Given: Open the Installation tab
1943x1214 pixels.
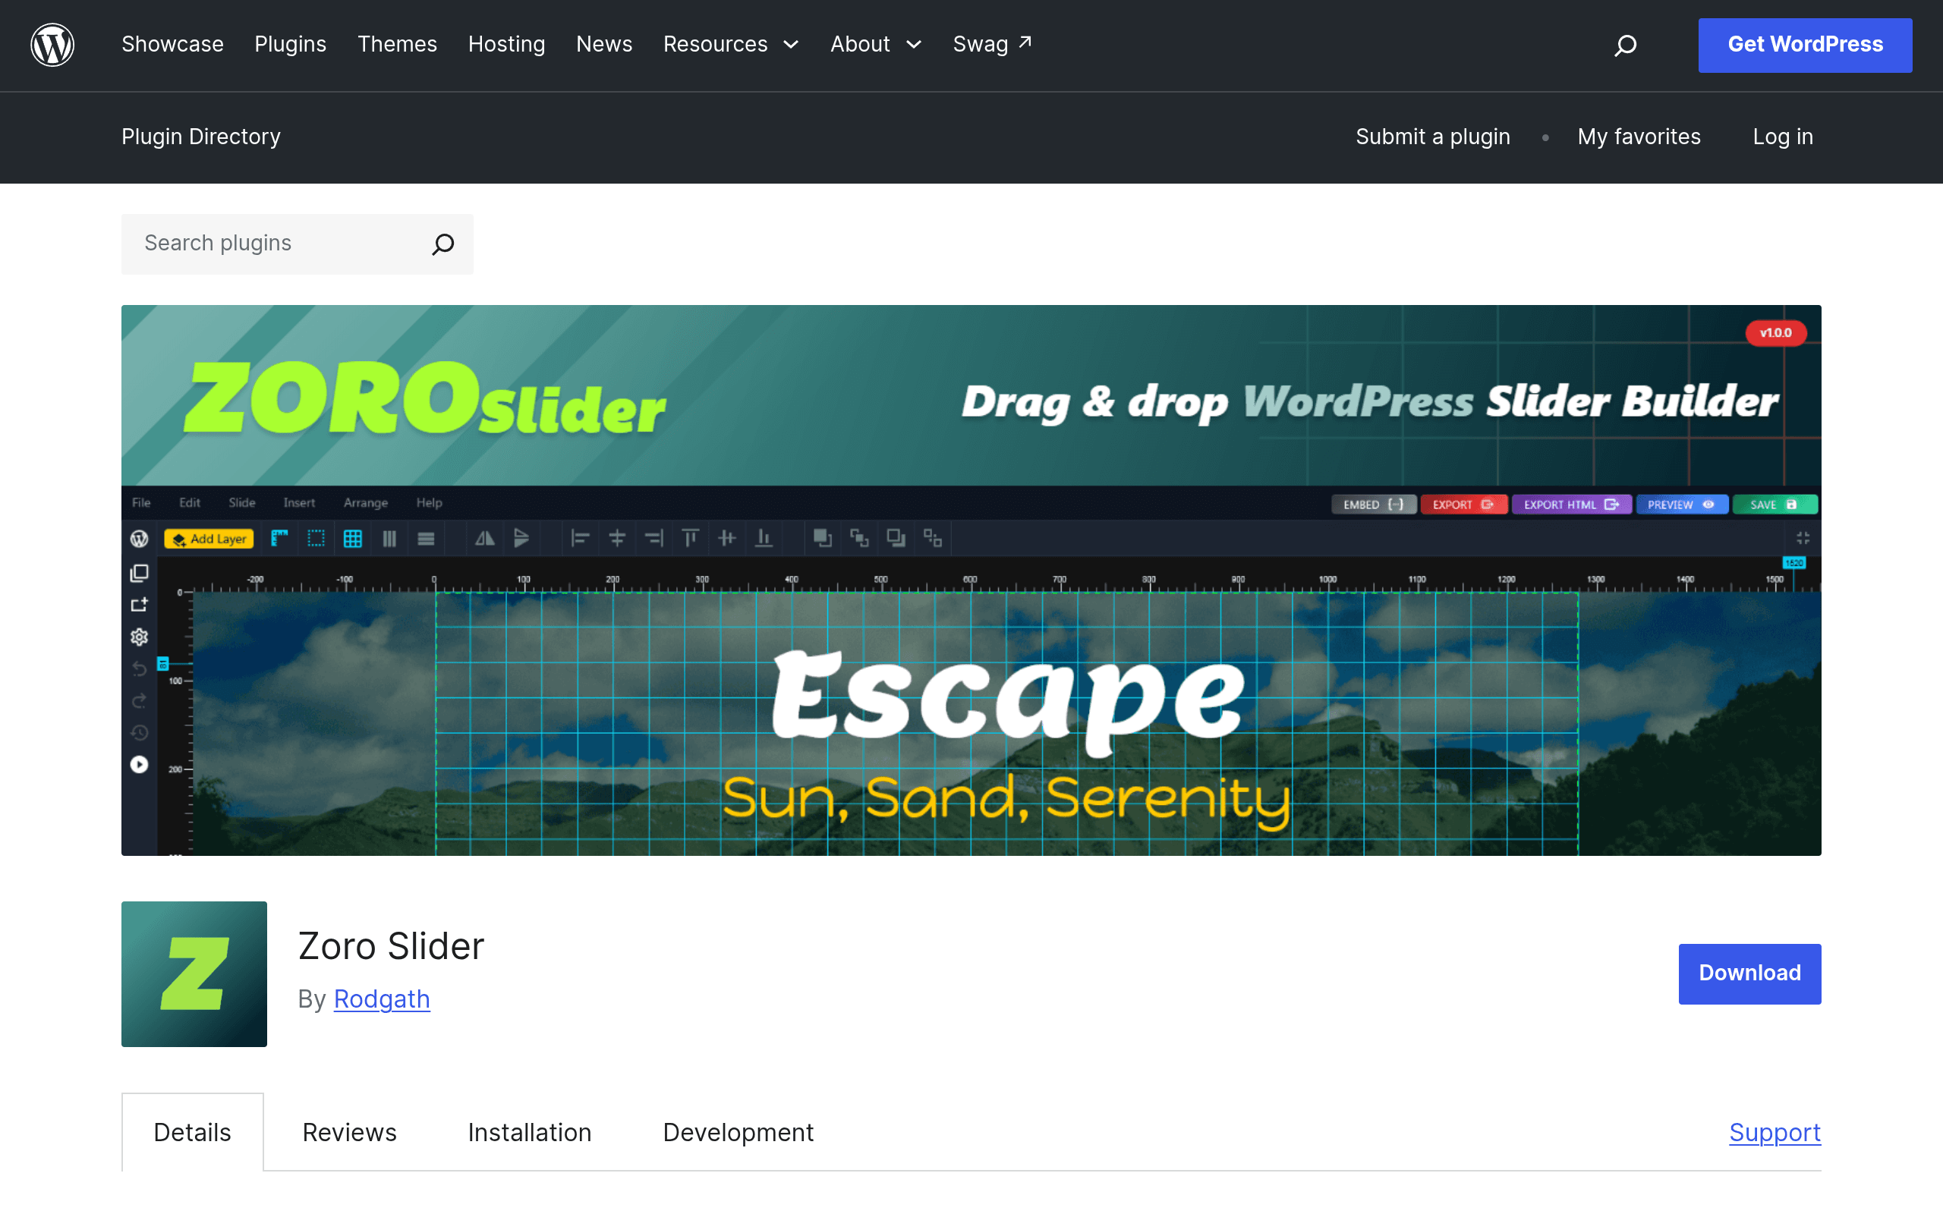Looking at the screenshot, I should pos(529,1132).
